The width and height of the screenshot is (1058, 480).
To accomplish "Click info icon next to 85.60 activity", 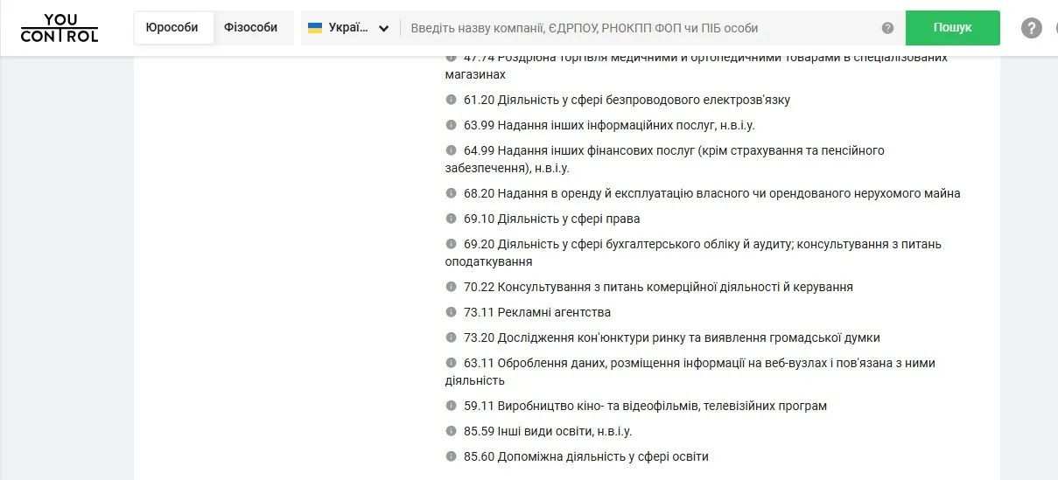I will click(x=451, y=456).
